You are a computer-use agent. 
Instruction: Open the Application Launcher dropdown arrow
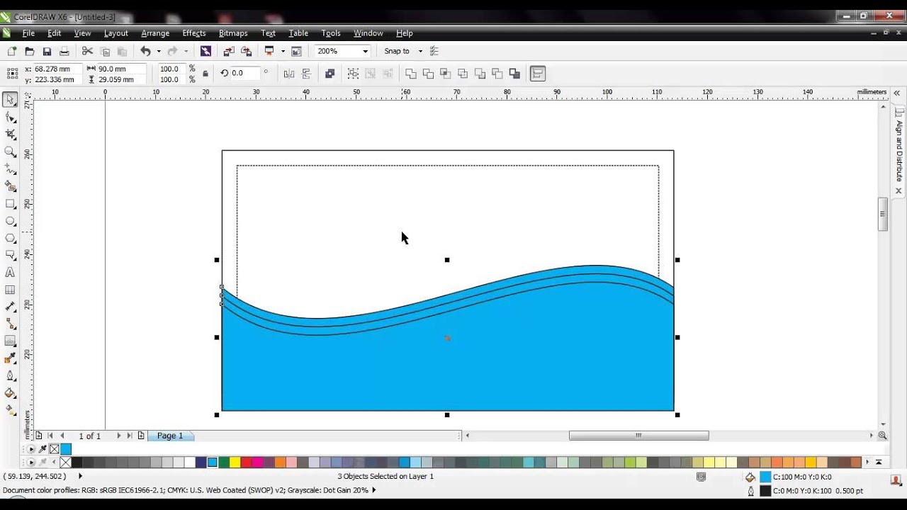(283, 51)
